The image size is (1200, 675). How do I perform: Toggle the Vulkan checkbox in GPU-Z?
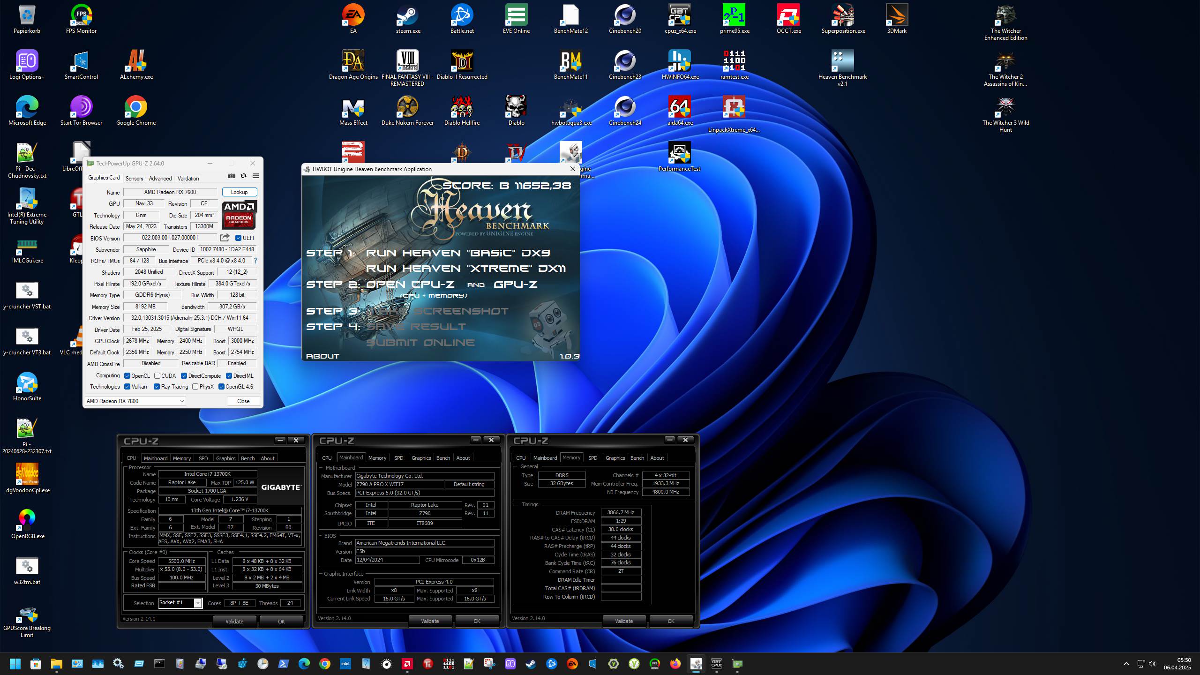[x=127, y=387]
